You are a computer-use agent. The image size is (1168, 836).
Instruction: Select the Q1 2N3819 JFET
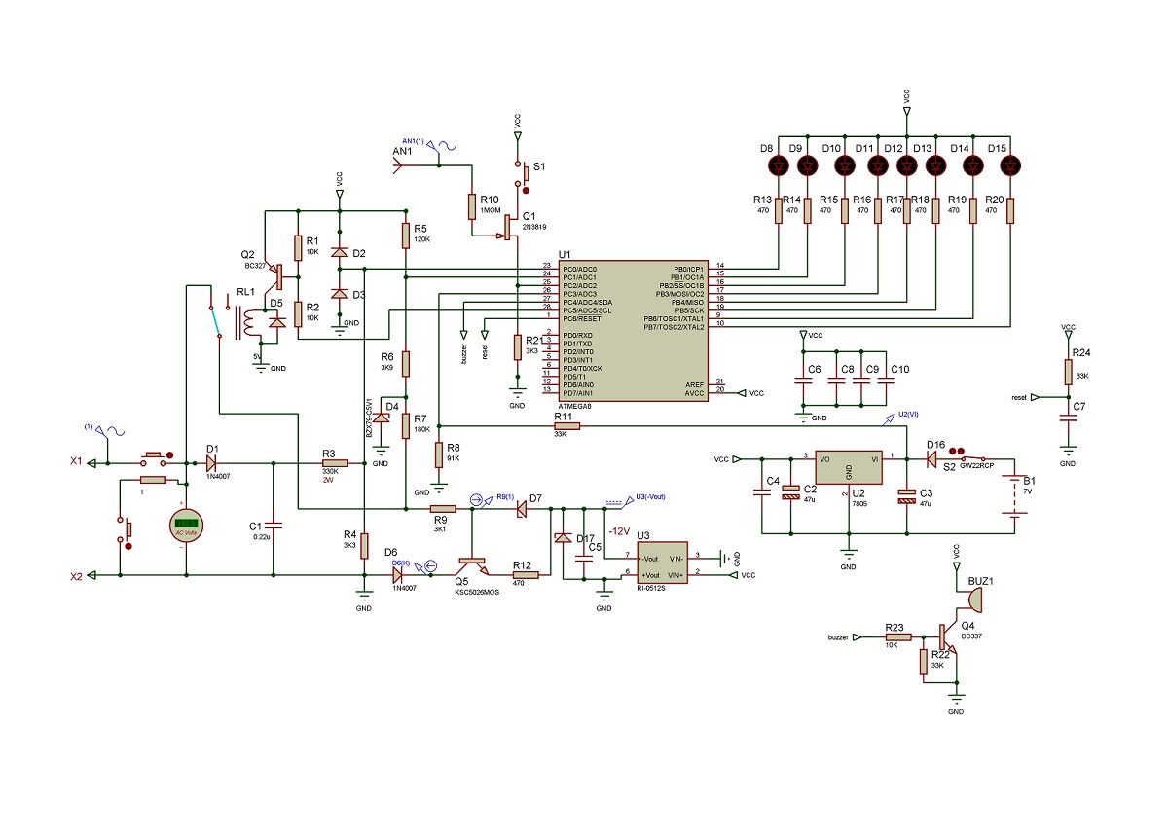coord(507,227)
